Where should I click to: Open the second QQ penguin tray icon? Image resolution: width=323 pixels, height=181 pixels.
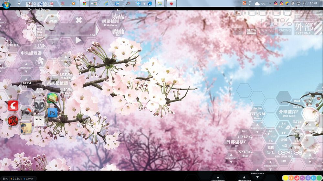pos(281,3)
